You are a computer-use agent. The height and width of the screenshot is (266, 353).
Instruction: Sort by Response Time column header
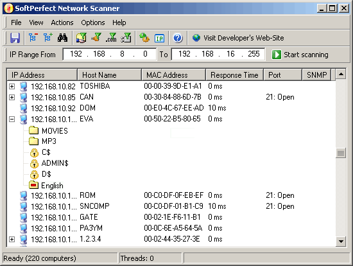tap(234, 75)
